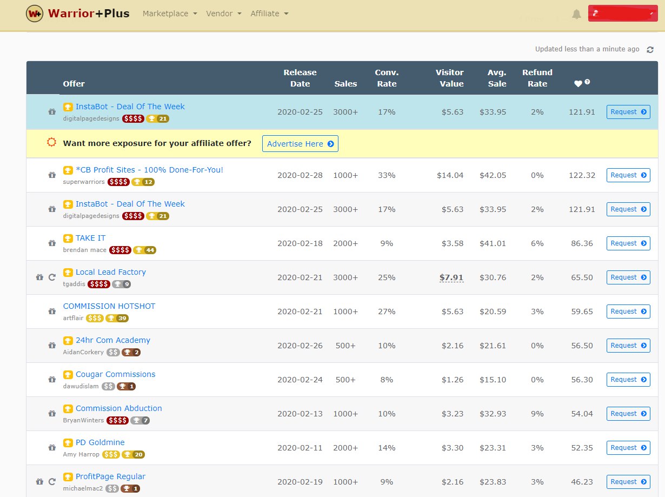Open the notifications bell
Viewport: 665px width, 497px height.
coord(577,14)
